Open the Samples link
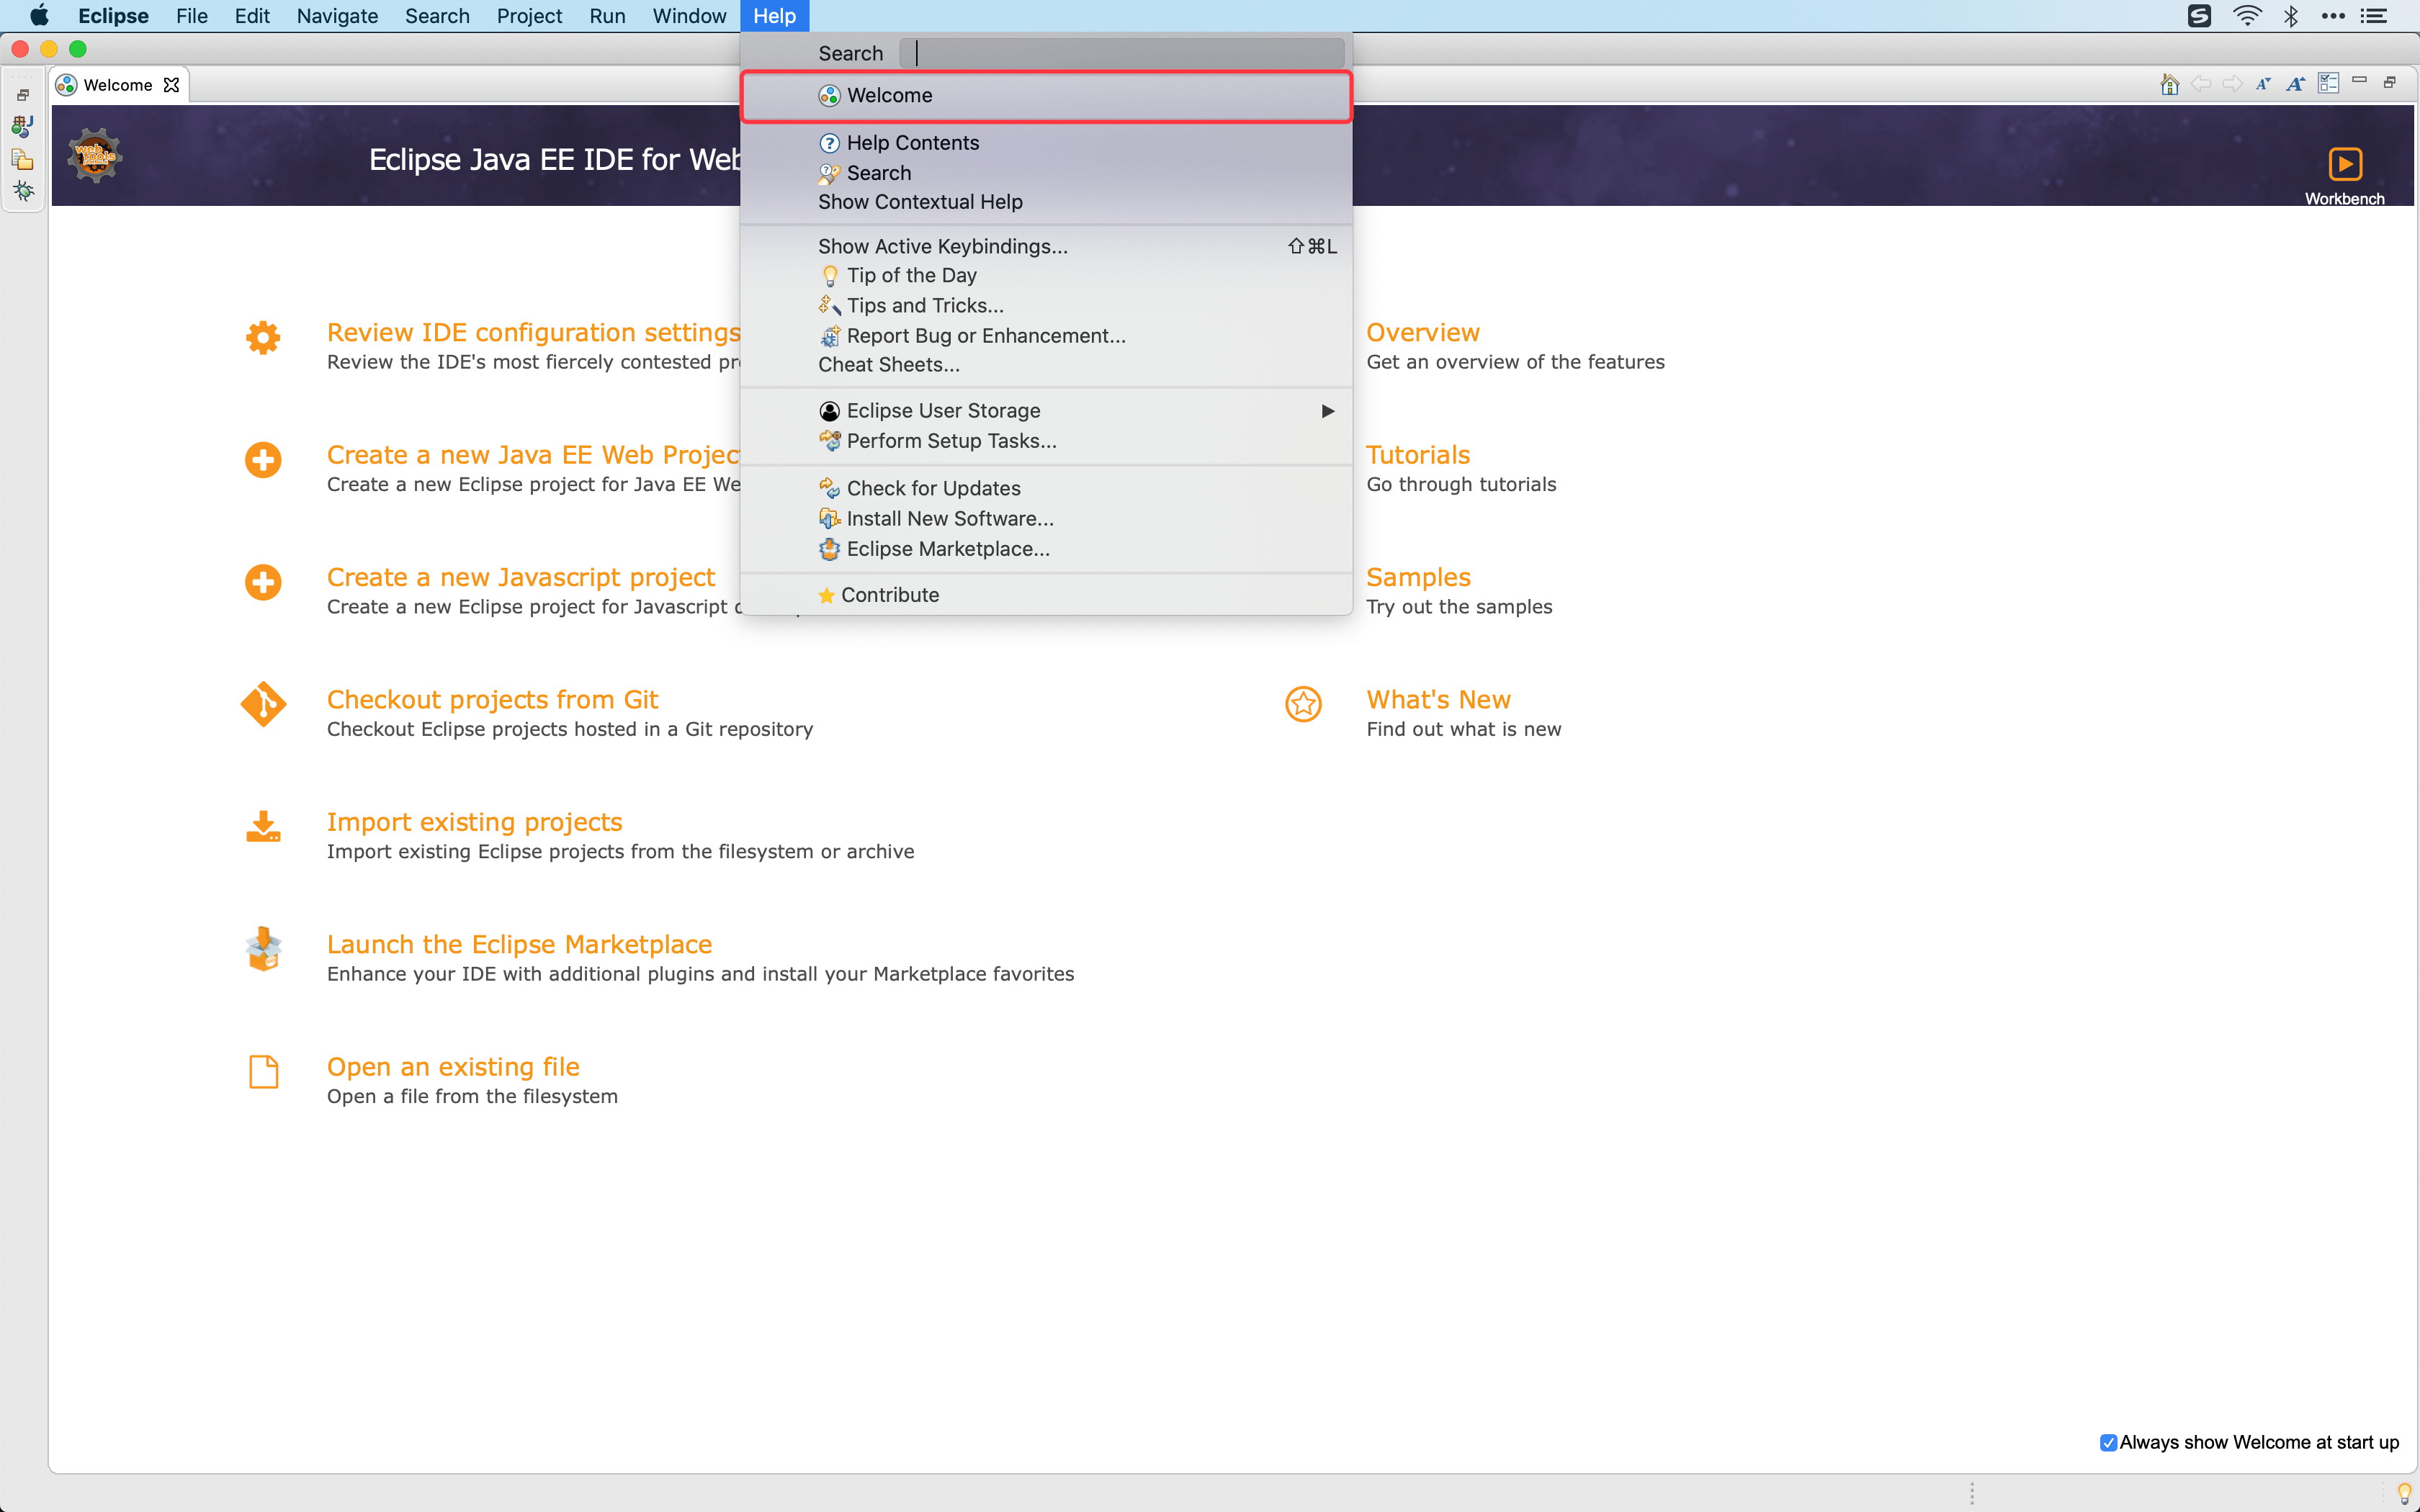This screenshot has height=1512, width=2420. pos(1418,577)
